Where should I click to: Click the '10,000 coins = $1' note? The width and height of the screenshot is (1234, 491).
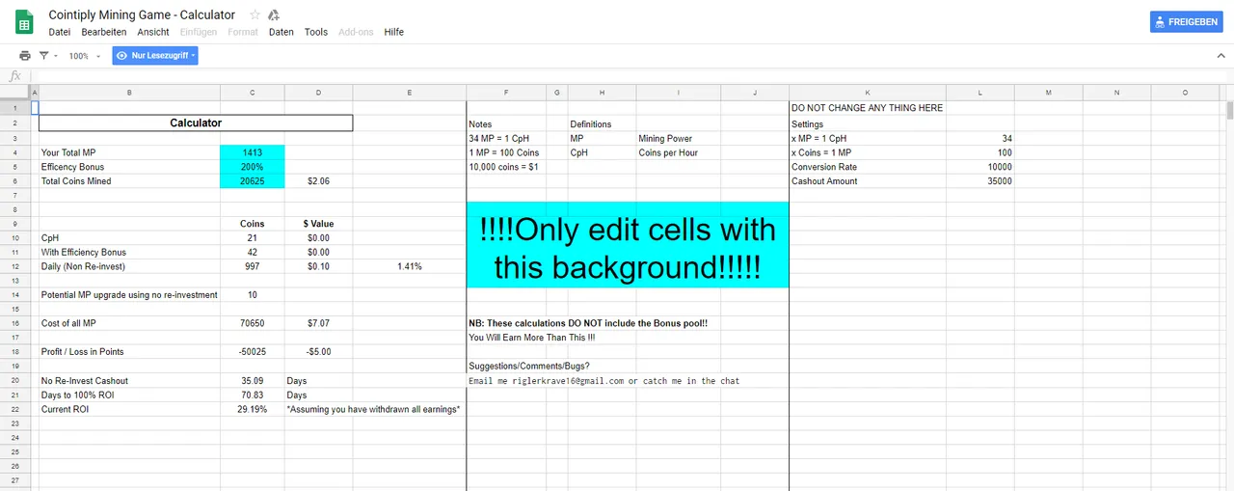point(506,167)
